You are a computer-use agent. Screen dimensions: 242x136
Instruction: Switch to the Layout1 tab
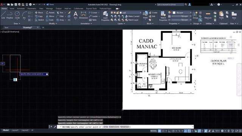tap(15, 130)
